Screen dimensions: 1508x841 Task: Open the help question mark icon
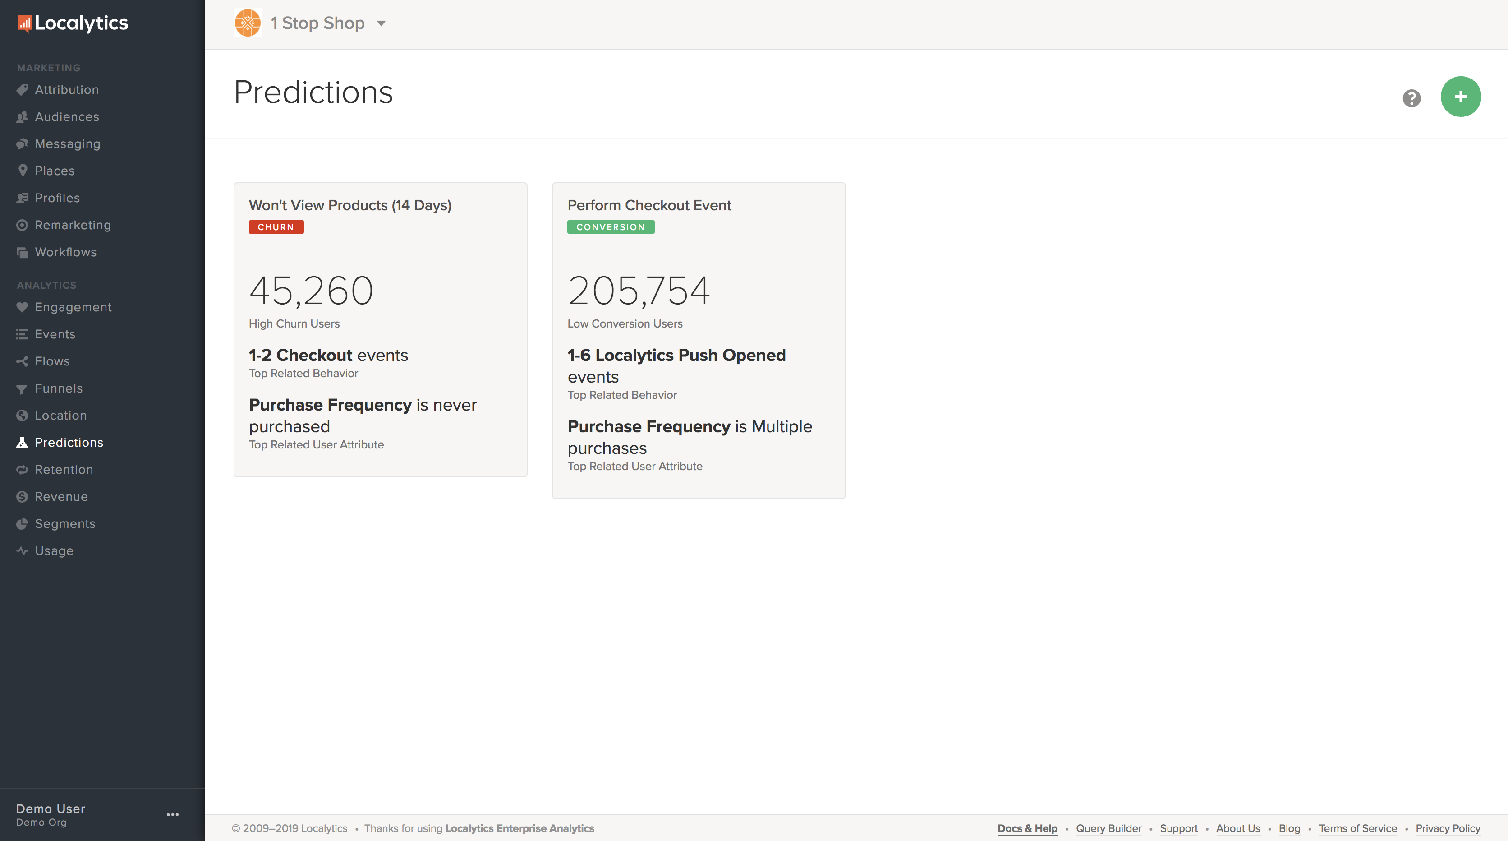(1411, 98)
